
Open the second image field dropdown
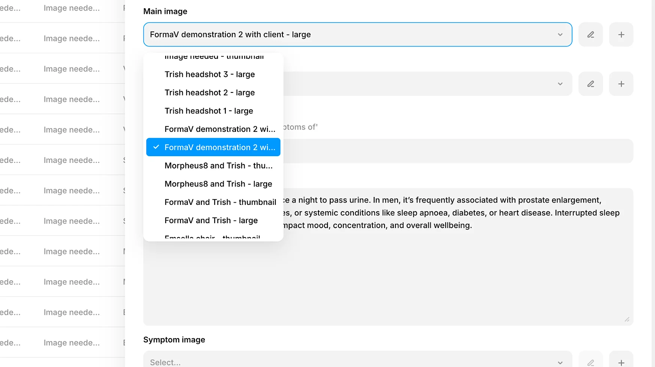(x=560, y=84)
